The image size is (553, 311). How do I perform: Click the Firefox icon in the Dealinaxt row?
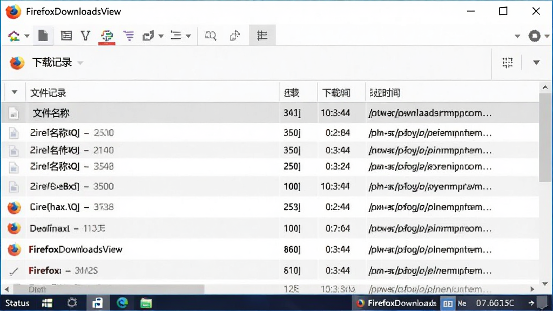click(x=14, y=228)
